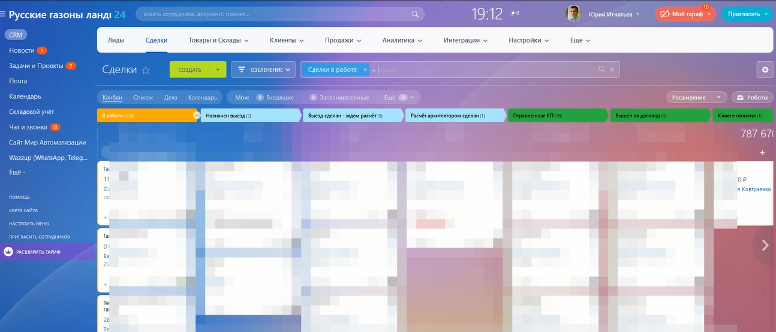Open Сайт Мир Автоматизации sidebar item
The width and height of the screenshot is (776, 332).
click(x=47, y=143)
